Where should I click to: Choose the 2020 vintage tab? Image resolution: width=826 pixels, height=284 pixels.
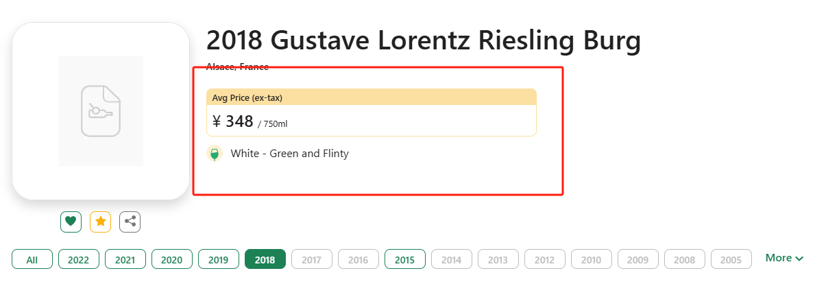(x=171, y=259)
